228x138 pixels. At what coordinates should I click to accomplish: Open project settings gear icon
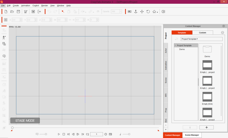click(x=105, y=134)
